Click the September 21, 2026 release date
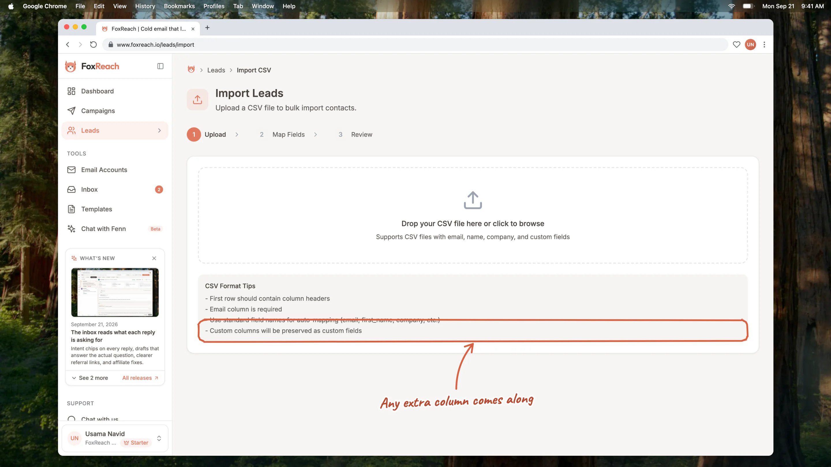Viewport: 831px width, 467px height. [94, 324]
